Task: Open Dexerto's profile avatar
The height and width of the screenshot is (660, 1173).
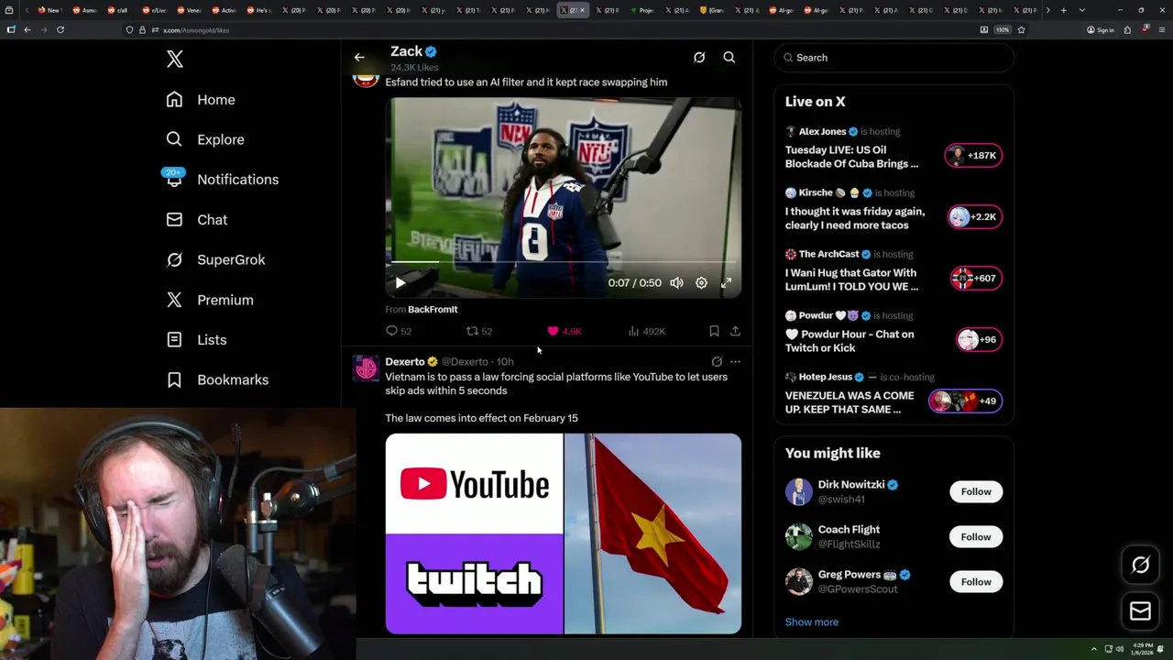Action: click(366, 368)
